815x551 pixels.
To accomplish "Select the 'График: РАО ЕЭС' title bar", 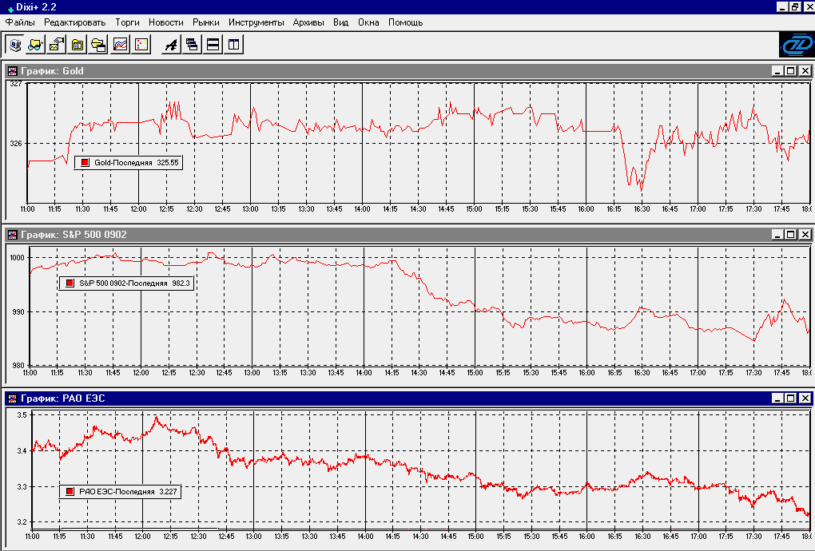I will (x=408, y=398).
